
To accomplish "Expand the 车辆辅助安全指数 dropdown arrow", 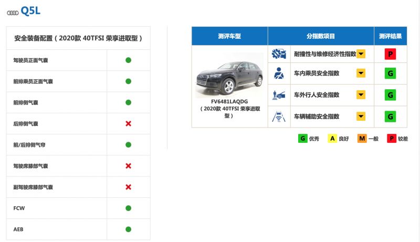I will [361, 117].
